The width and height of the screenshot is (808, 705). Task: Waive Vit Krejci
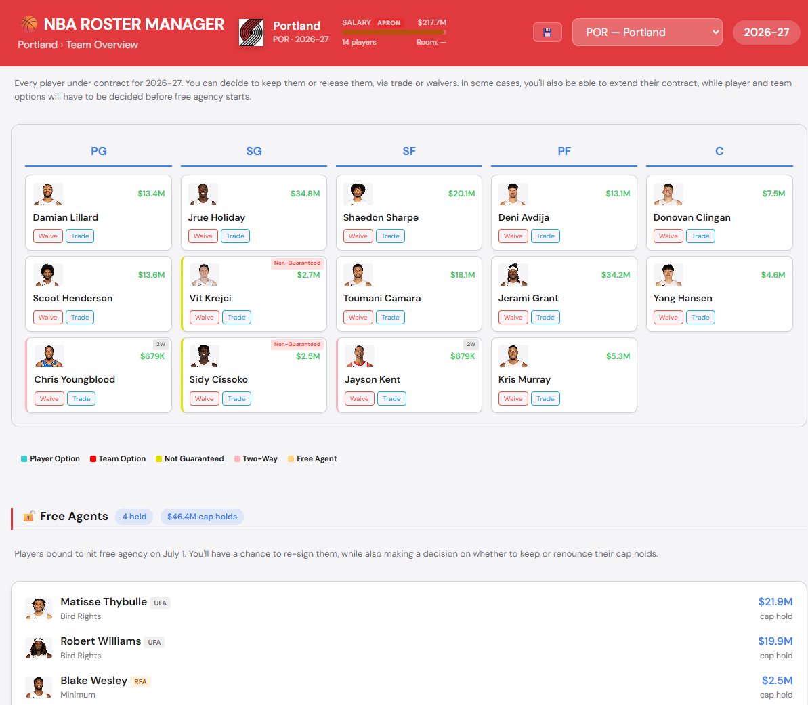(x=204, y=318)
